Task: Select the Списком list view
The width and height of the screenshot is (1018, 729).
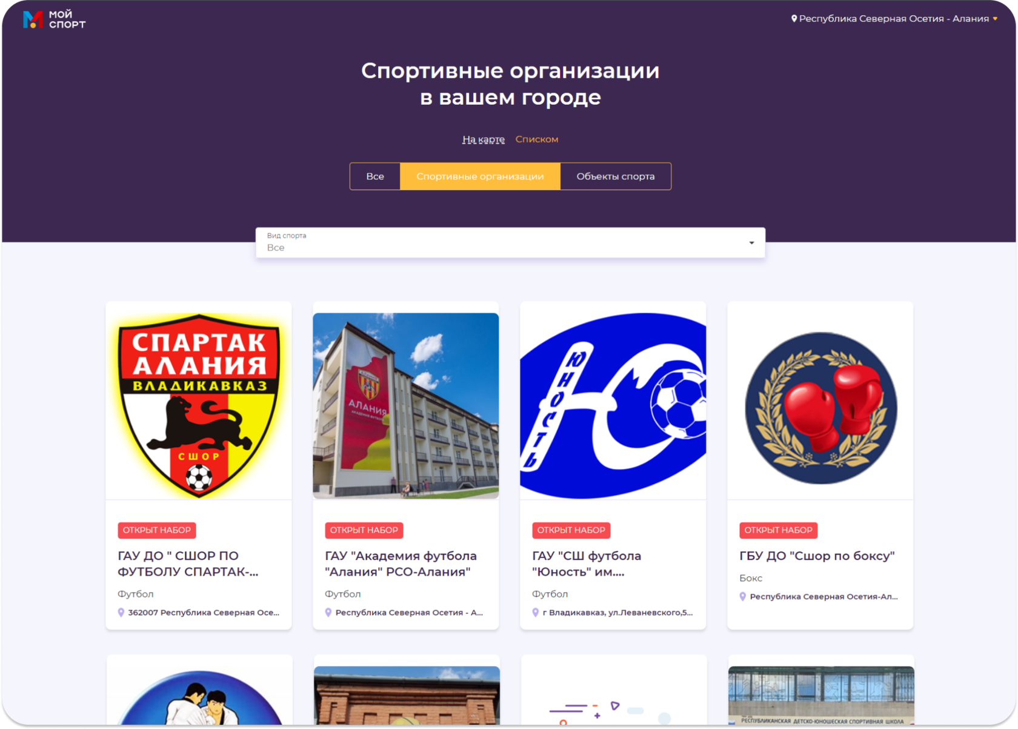Action: [x=537, y=139]
